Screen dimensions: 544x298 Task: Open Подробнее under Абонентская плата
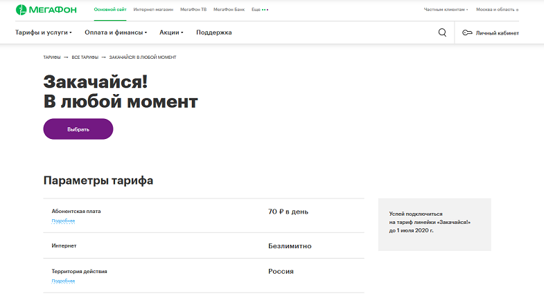point(63,221)
